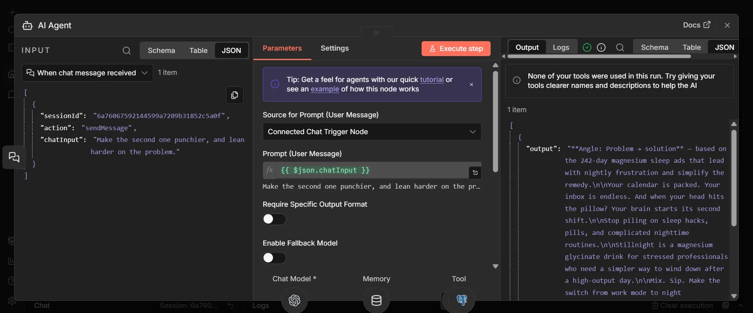Dismiss the agents tip banner
The width and height of the screenshot is (753, 313).
click(x=471, y=85)
